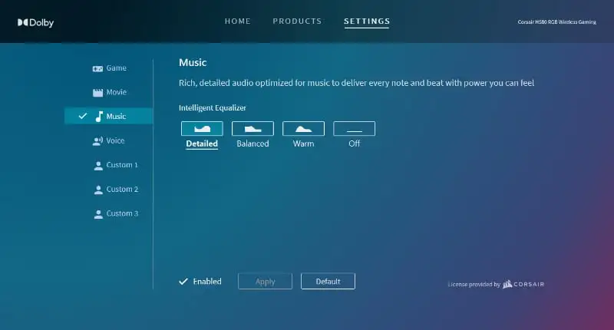Switch to the Settings tab

coord(367,21)
